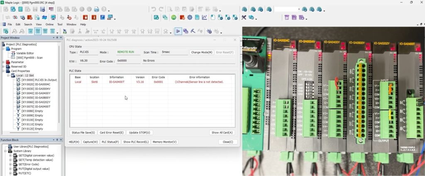Viewport: 425px width, 176px height.
Task: Open the File menu
Action: tap(10, 24)
